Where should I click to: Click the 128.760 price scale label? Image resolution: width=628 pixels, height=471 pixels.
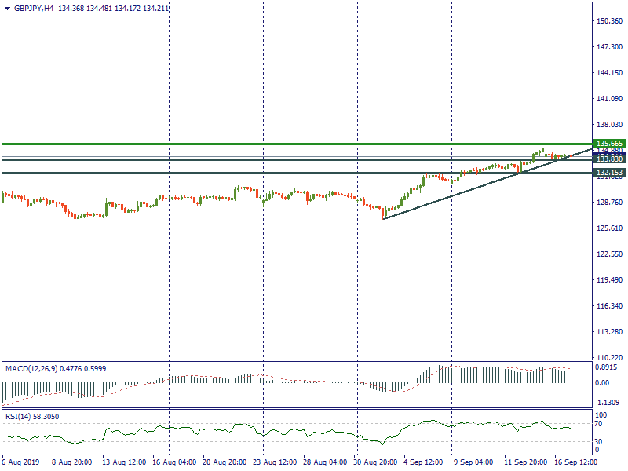click(609, 203)
